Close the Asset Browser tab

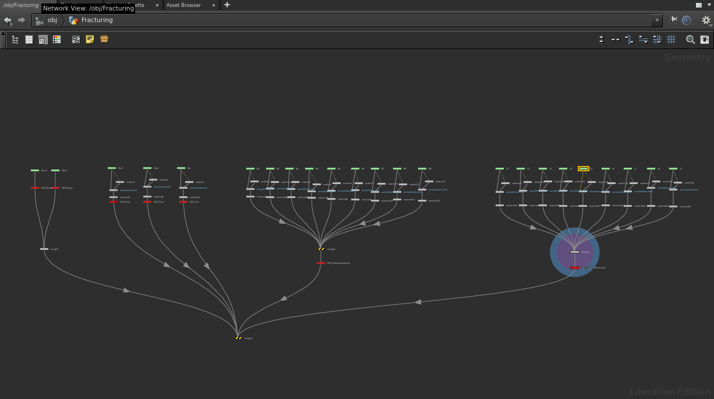213,5
